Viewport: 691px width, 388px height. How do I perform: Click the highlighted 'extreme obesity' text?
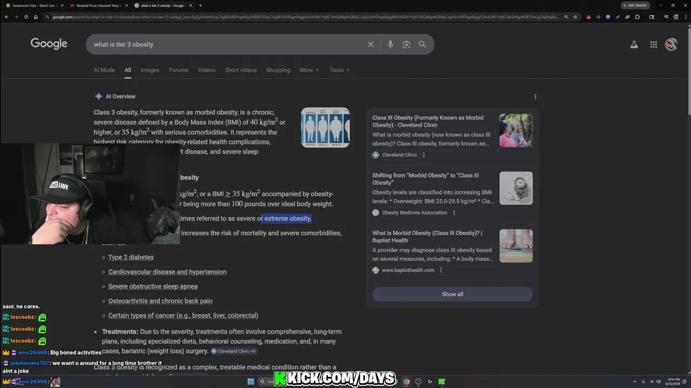(288, 218)
